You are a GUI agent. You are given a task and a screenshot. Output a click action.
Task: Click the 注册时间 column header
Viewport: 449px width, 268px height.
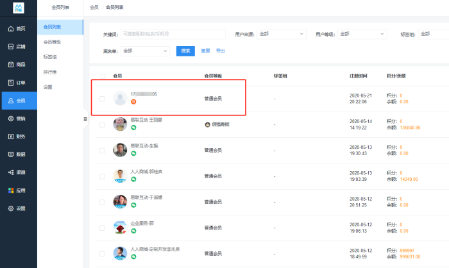tap(358, 76)
